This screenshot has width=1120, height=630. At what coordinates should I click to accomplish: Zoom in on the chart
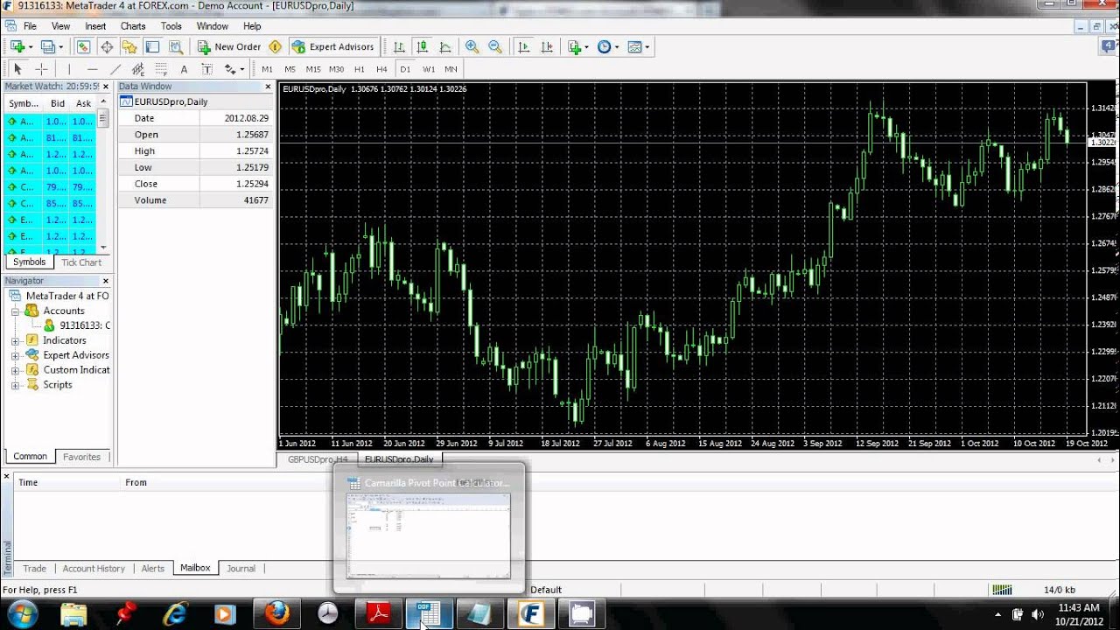(472, 46)
